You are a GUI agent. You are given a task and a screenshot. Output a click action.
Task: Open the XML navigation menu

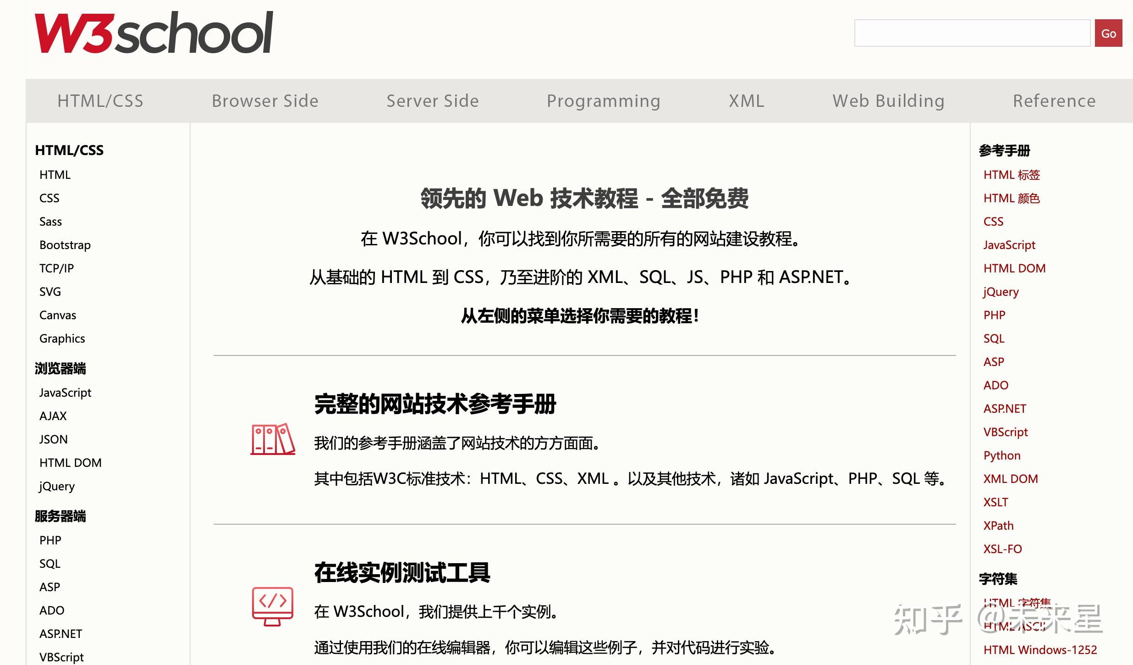pyautogui.click(x=747, y=101)
